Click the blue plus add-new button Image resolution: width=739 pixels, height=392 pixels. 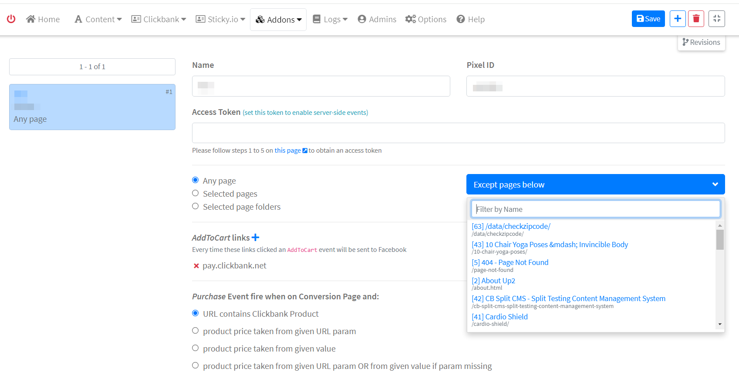(678, 19)
